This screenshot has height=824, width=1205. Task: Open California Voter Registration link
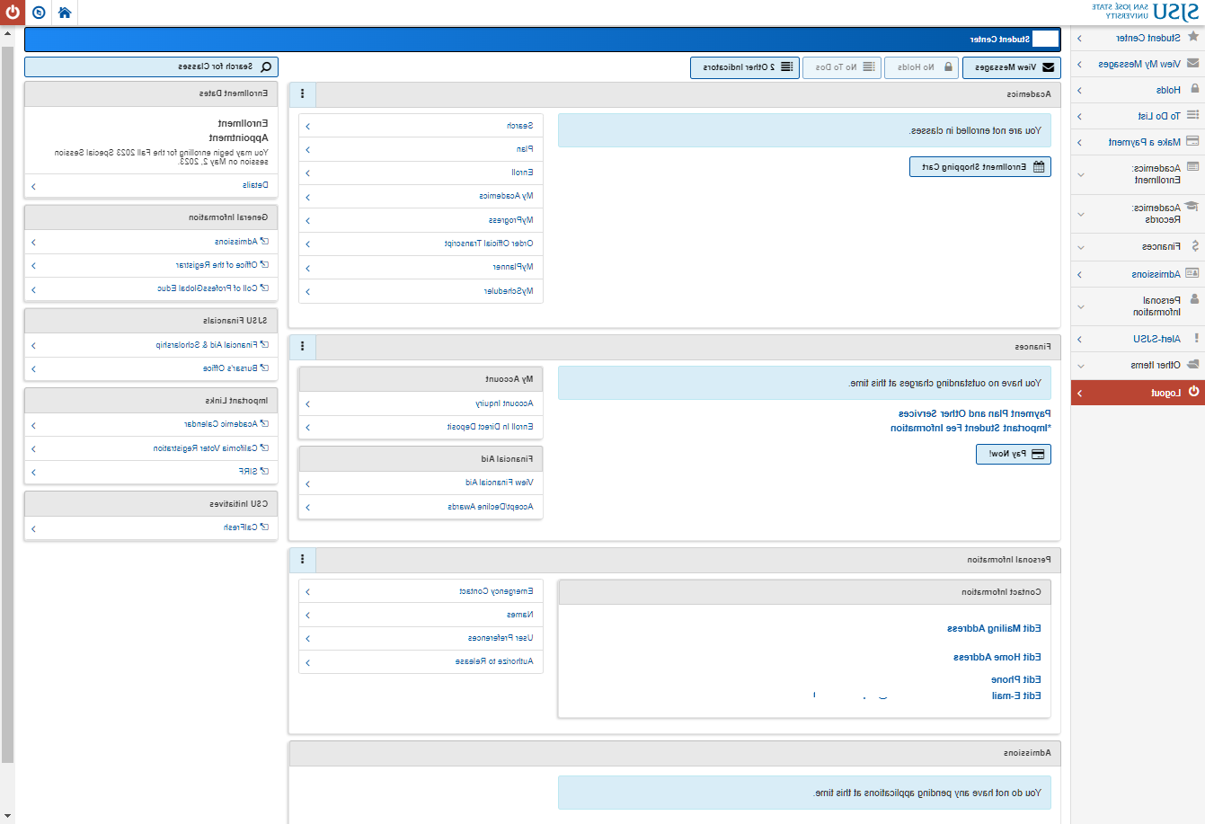coord(151,447)
